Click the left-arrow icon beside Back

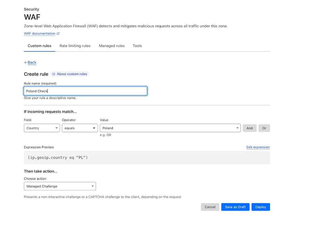pyautogui.click(x=26, y=62)
